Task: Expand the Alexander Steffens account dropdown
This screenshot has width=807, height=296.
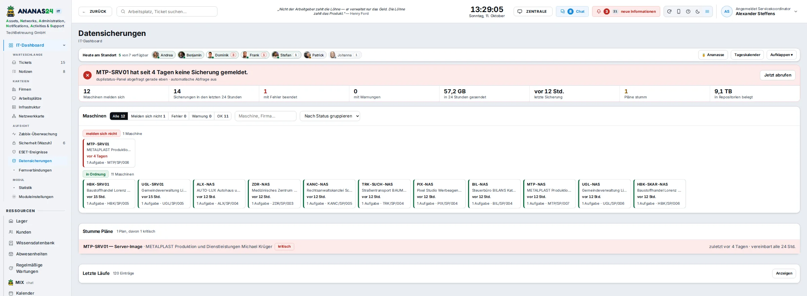Action: pos(796,11)
